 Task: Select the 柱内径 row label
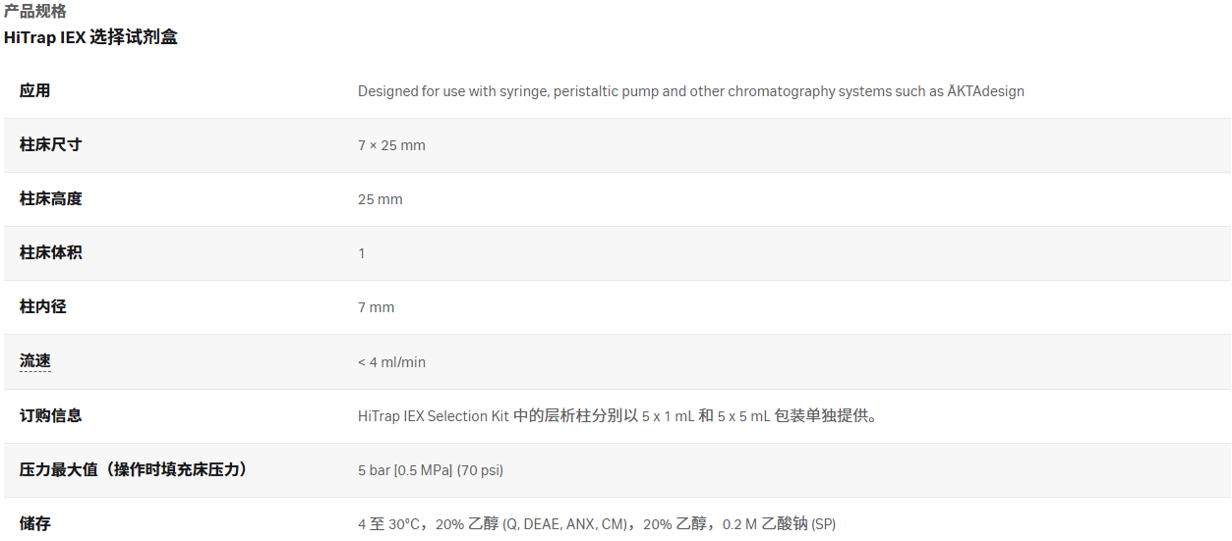[43, 307]
